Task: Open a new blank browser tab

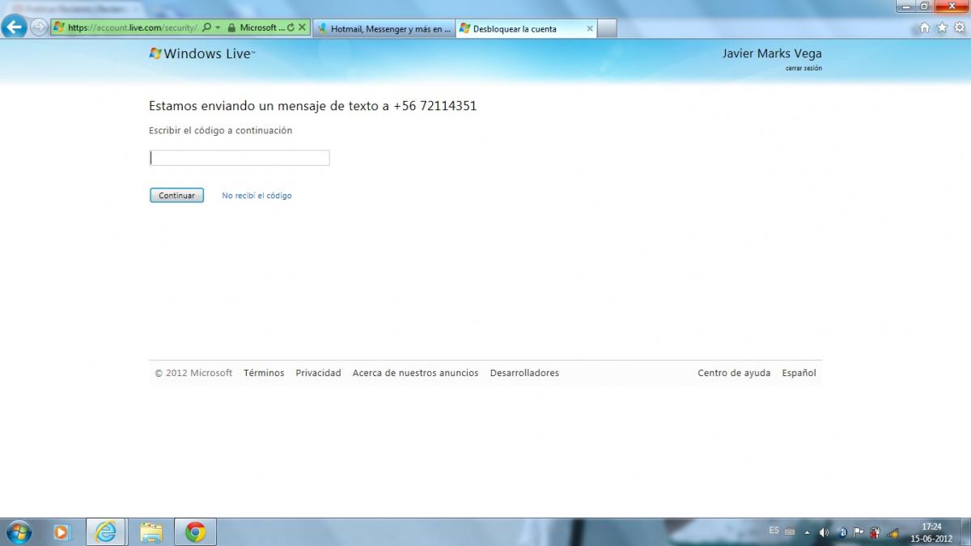Action: 607,28
